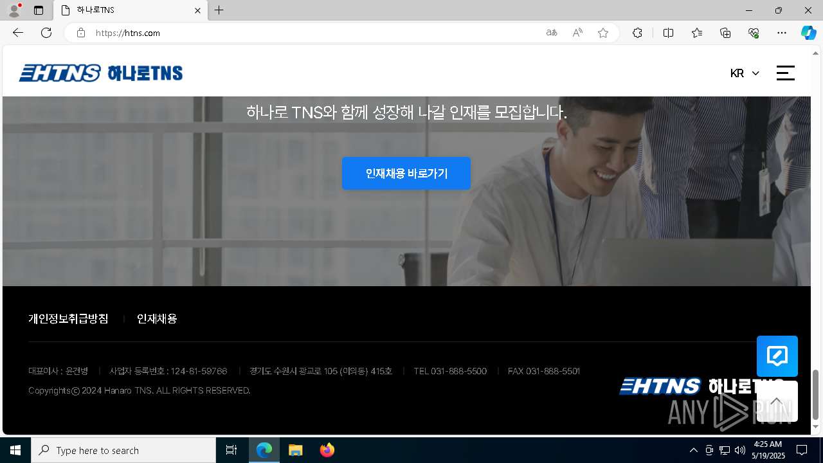Open the taskbar clock and date
Viewport: 823px width, 463px height.
pyautogui.click(x=769, y=450)
